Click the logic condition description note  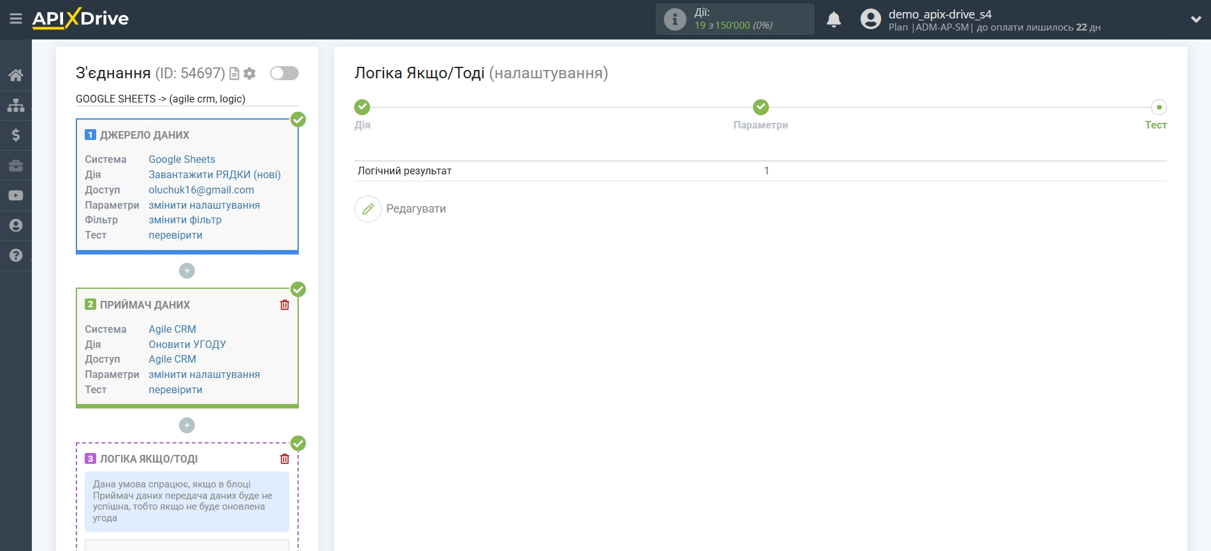pyautogui.click(x=187, y=501)
